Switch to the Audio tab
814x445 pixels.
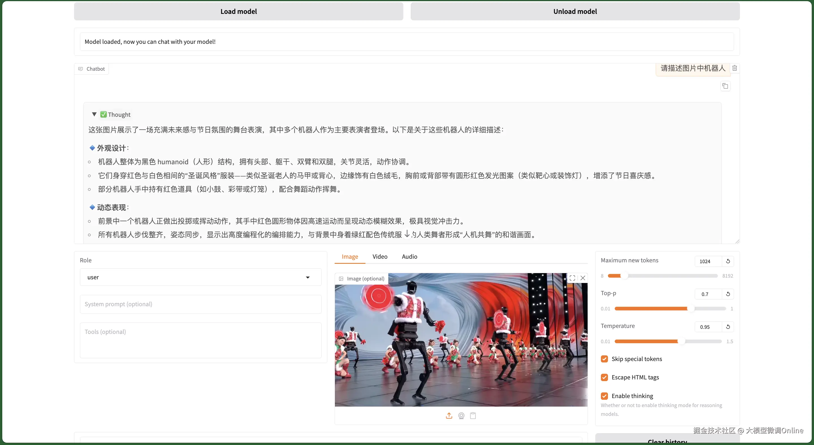click(x=409, y=256)
